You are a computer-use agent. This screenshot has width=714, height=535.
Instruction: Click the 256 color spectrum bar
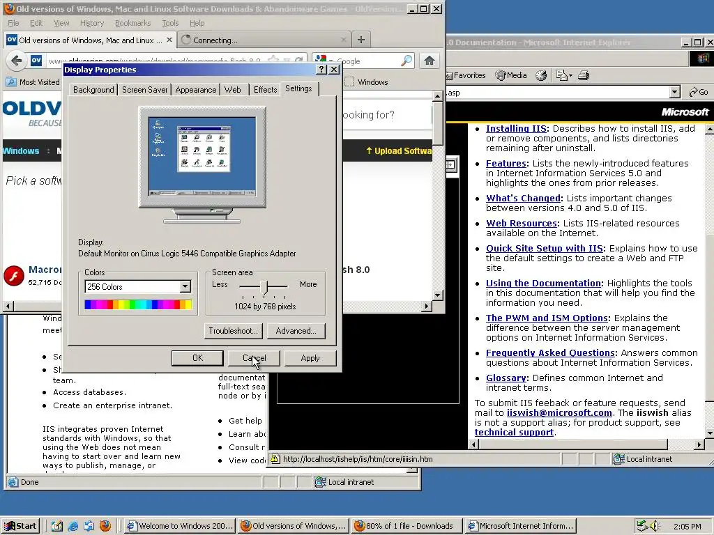[138, 304]
